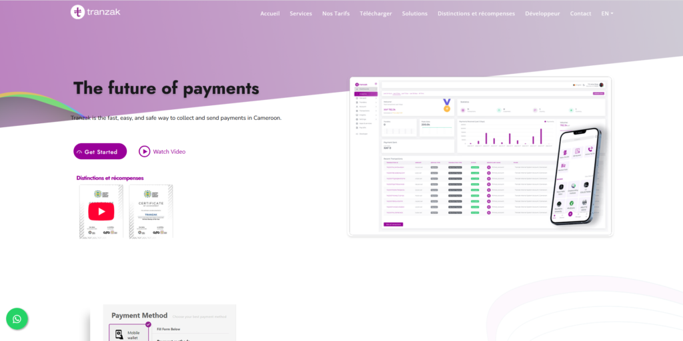Open Distinctions et récompenses in navbar
The image size is (683, 341).
click(x=476, y=13)
